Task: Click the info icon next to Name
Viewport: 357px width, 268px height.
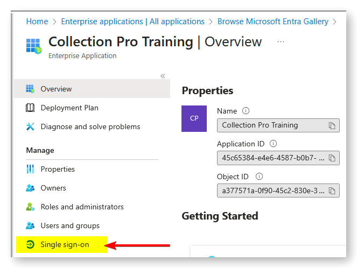Action: coord(246,111)
